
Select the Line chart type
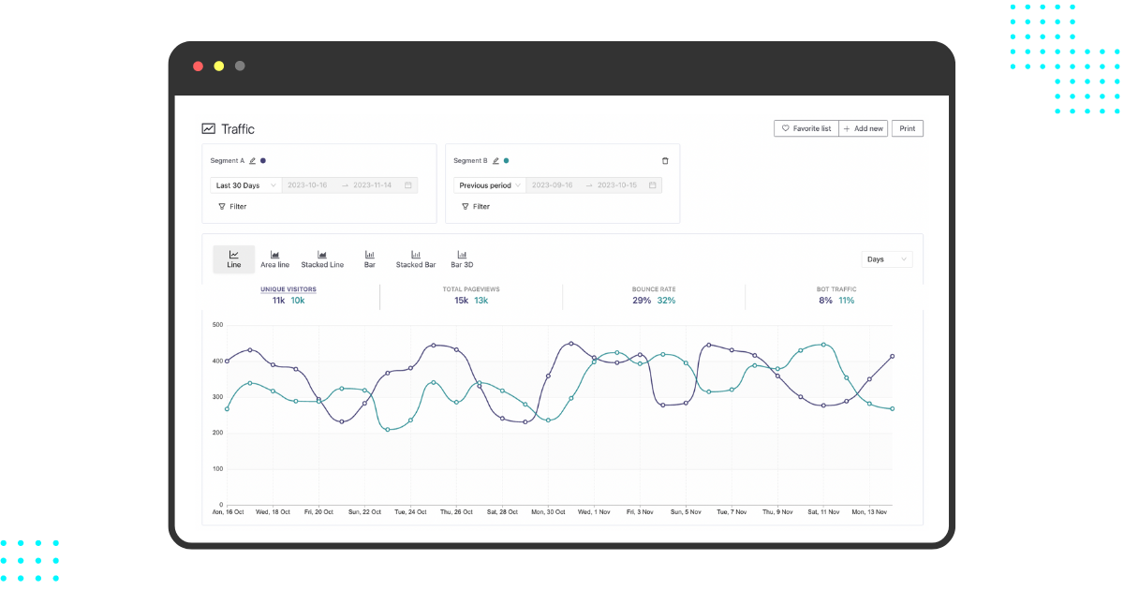click(234, 259)
